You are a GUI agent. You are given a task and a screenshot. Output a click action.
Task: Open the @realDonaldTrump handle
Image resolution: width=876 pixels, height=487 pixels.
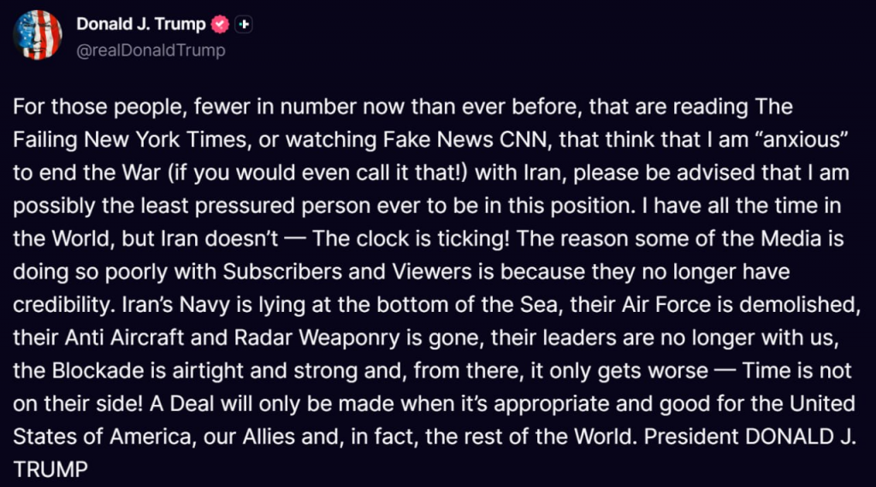coord(151,50)
